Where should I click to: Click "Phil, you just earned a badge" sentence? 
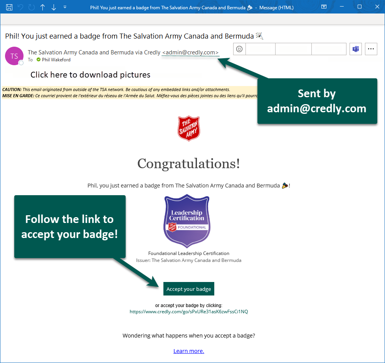coord(188,186)
